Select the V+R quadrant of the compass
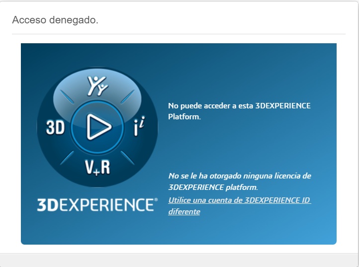 point(97,168)
